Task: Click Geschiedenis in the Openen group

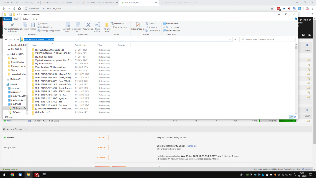Action: [x=153, y=31]
